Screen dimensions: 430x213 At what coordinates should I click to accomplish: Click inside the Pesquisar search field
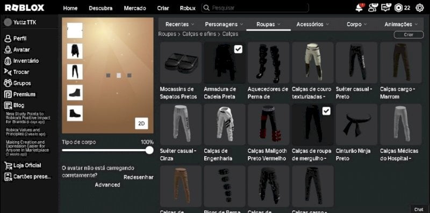(255, 8)
